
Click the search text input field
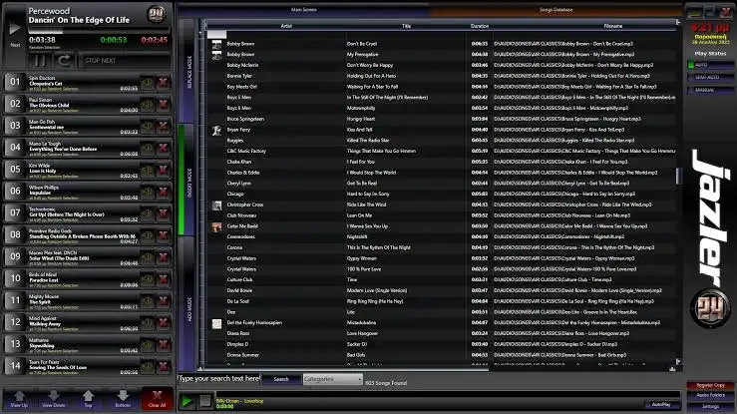pos(219,379)
